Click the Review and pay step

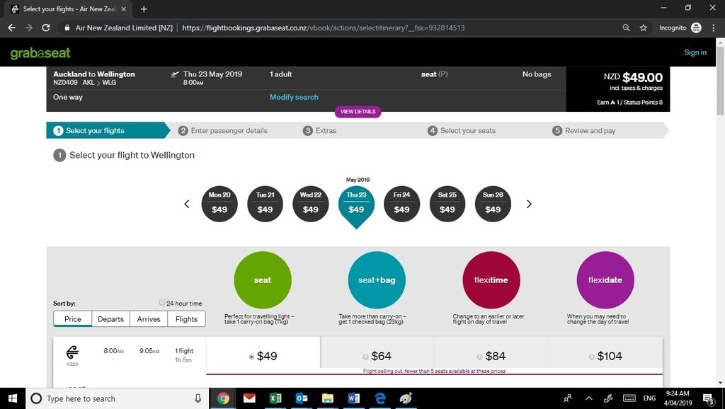[x=584, y=131]
